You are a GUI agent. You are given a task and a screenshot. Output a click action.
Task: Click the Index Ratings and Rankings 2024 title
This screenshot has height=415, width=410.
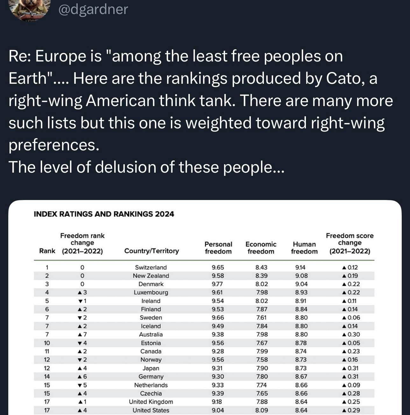(x=104, y=214)
